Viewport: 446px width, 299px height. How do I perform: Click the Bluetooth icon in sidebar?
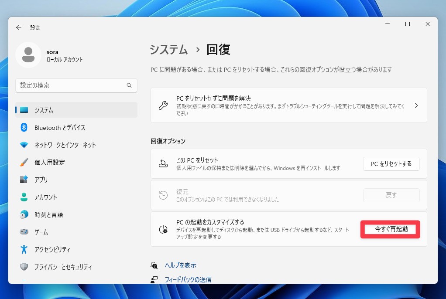point(24,127)
